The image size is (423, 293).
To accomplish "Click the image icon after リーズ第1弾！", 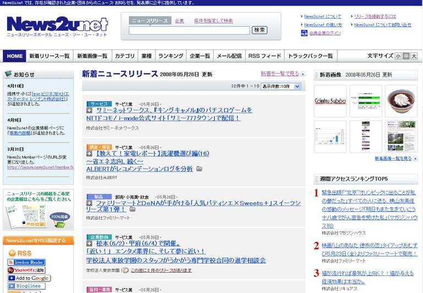I will 132,209.
